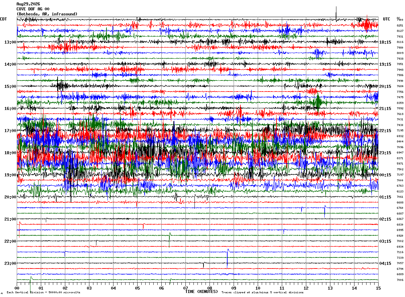Select the 23:00 CDT row label
The width and height of the screenshot is (405, 297).
pyautogui.click(x=10, y=263)
